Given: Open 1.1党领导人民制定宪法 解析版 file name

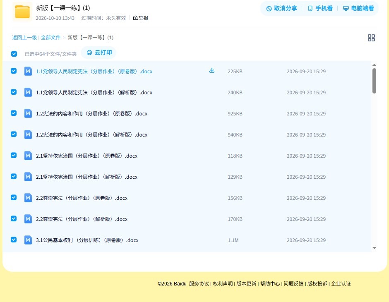Looking at the screenshot, I should pos(94,93).
